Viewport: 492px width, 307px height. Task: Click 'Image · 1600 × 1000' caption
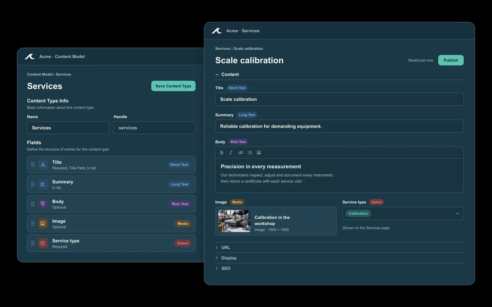[x=272, y=230]
